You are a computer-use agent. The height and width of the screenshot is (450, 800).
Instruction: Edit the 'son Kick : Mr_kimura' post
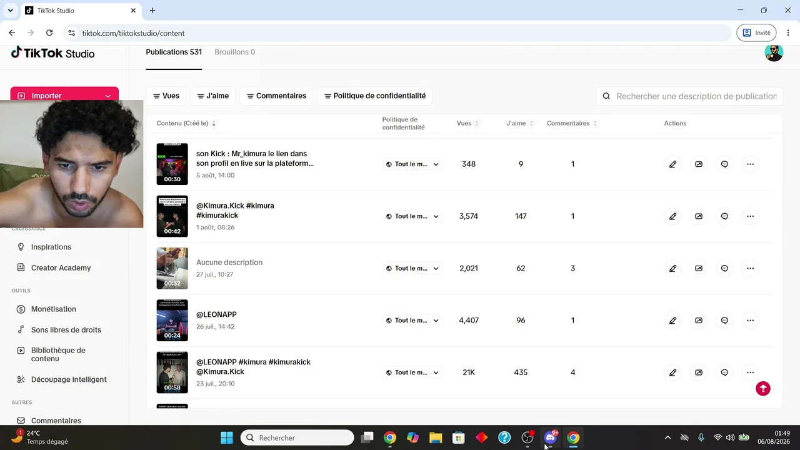[672, 164]
